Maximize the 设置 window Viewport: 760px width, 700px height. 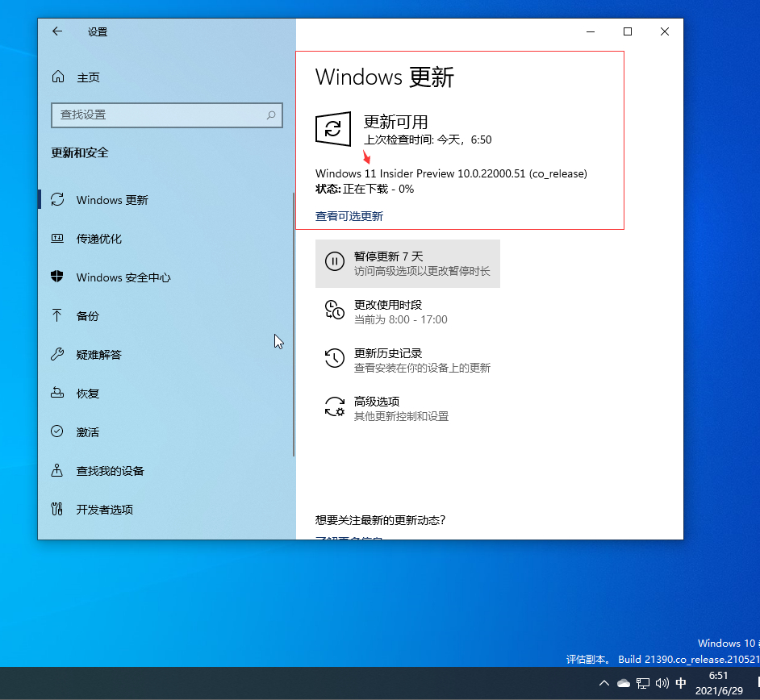(628, 31)
